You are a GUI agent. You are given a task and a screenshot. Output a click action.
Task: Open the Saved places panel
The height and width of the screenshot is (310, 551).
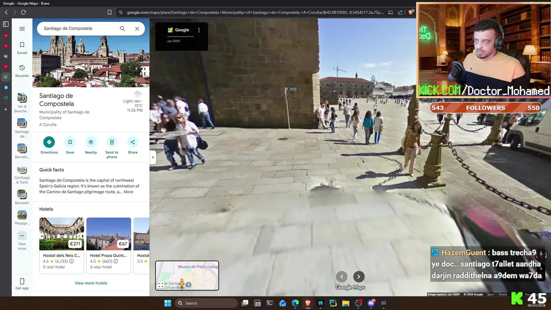22,48
